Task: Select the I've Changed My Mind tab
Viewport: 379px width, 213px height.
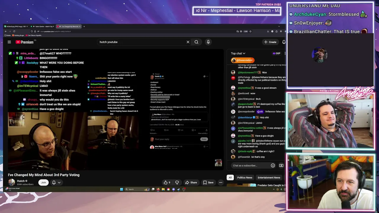Action: click(x=69, y=26)
